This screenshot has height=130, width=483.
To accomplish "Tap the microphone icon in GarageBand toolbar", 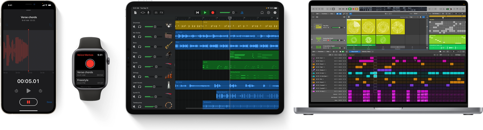I will click(x=148, y=12).
